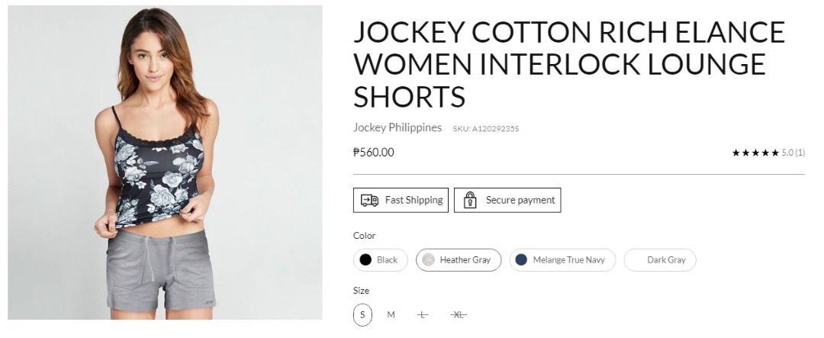Viewport: 824px width, 338px height.
Task: Click the black color circle icon
Action: pos(365,260)
